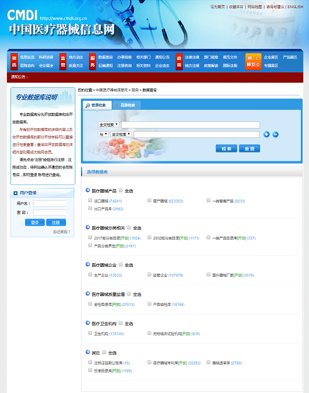
Task: Click the 用户名 username input field
Action: coord(49,203)
